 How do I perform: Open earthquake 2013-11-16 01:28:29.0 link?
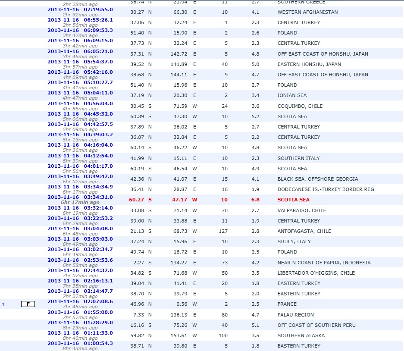(80, 323)
